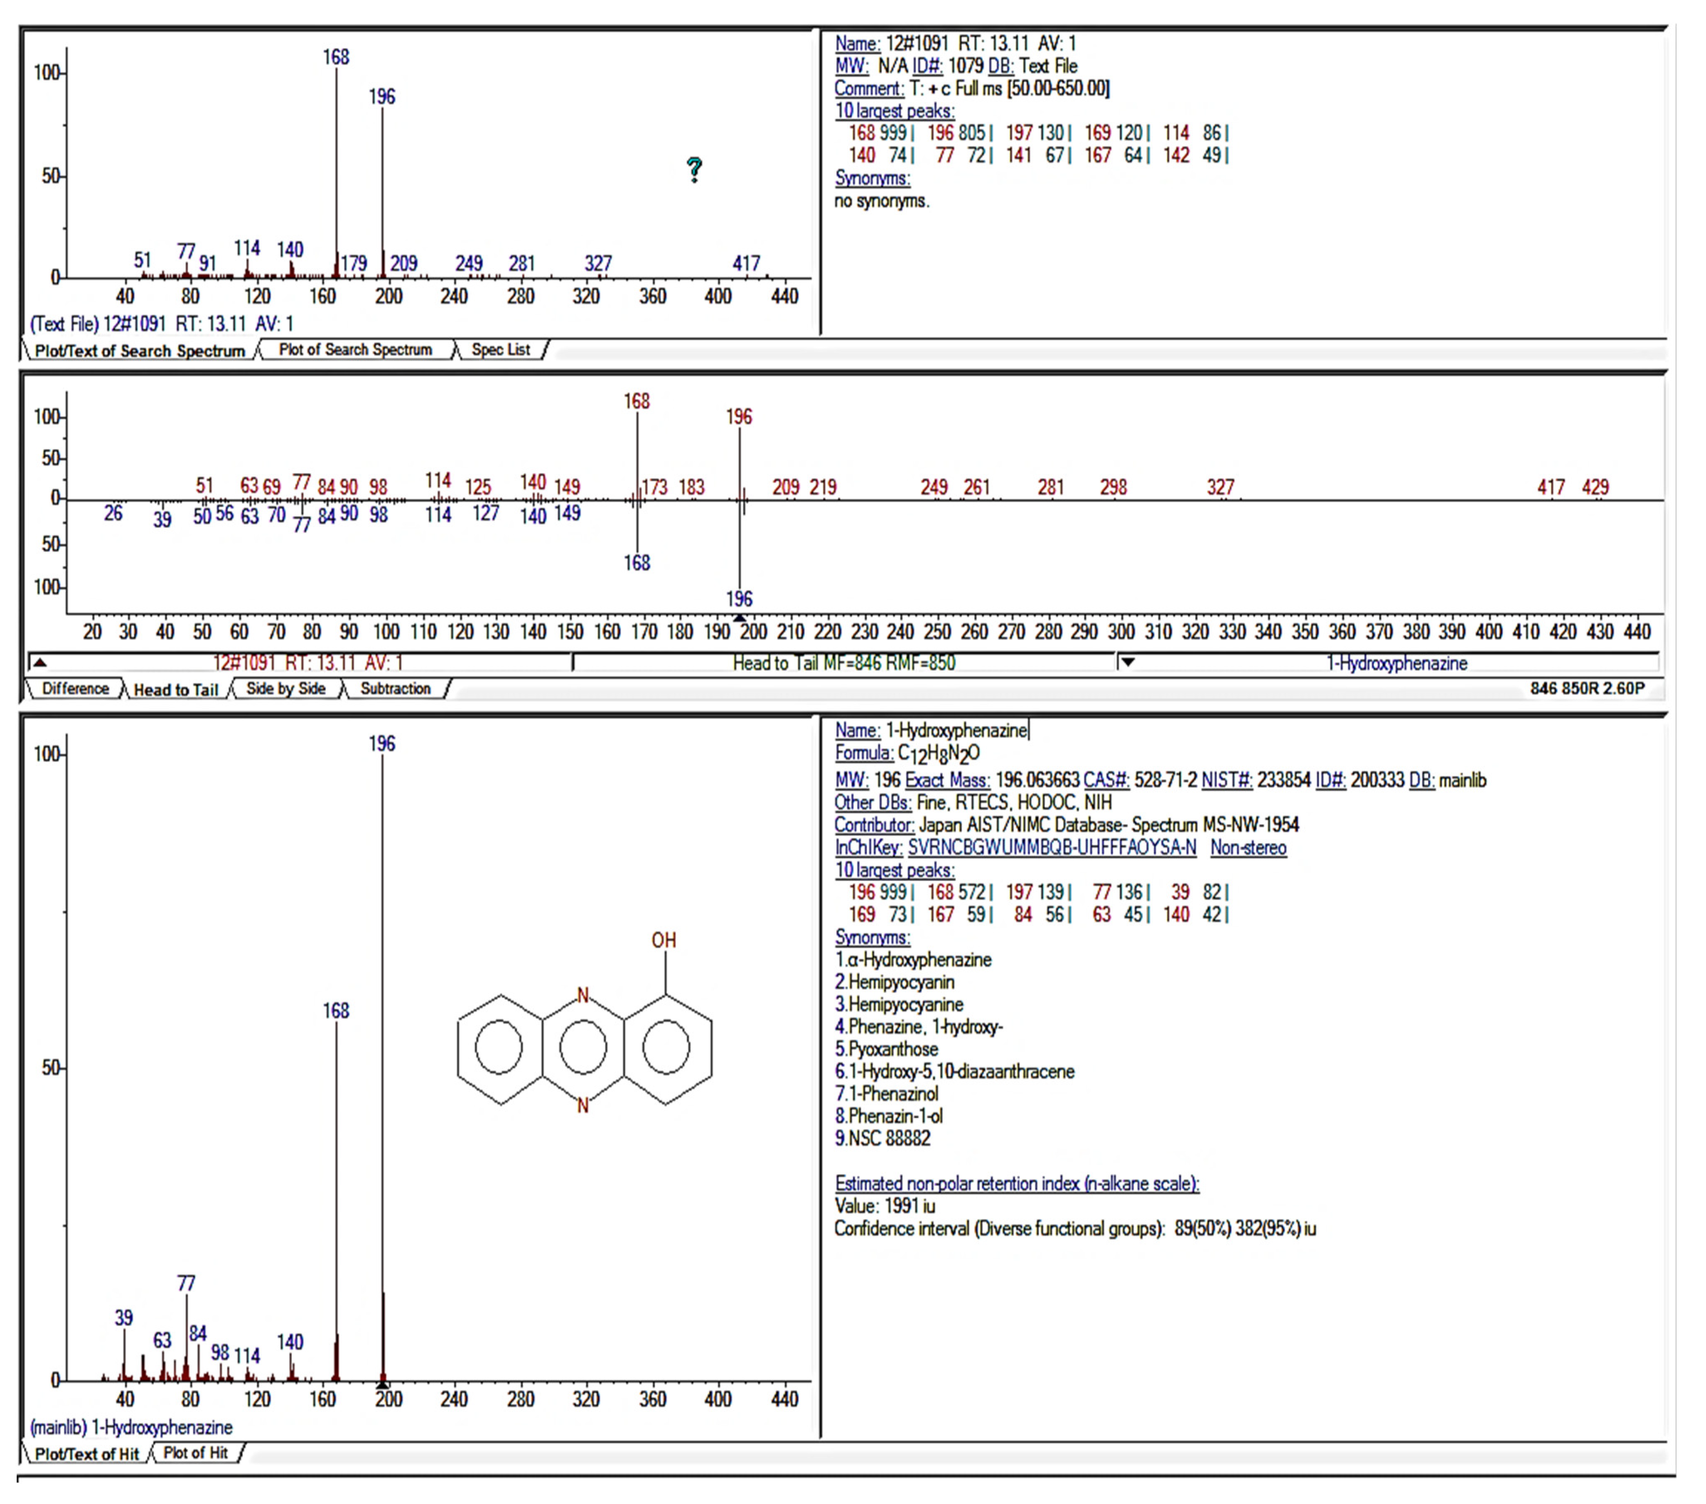Click the Estimated non-polar retention index link
Image resolution: width=1706 pixels, height=1504 pixels.
pyautogui.click(x=1017, y=1183)
